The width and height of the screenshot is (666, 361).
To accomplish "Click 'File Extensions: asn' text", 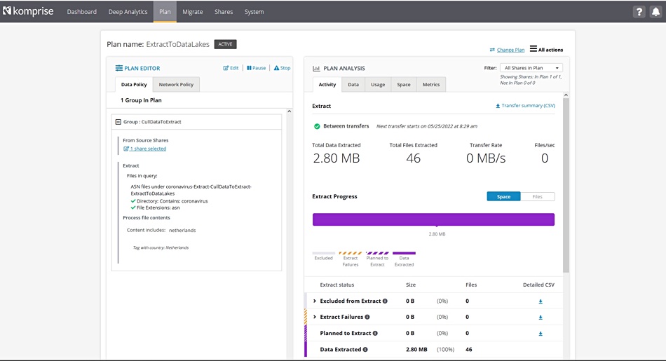I will point(158,208).
